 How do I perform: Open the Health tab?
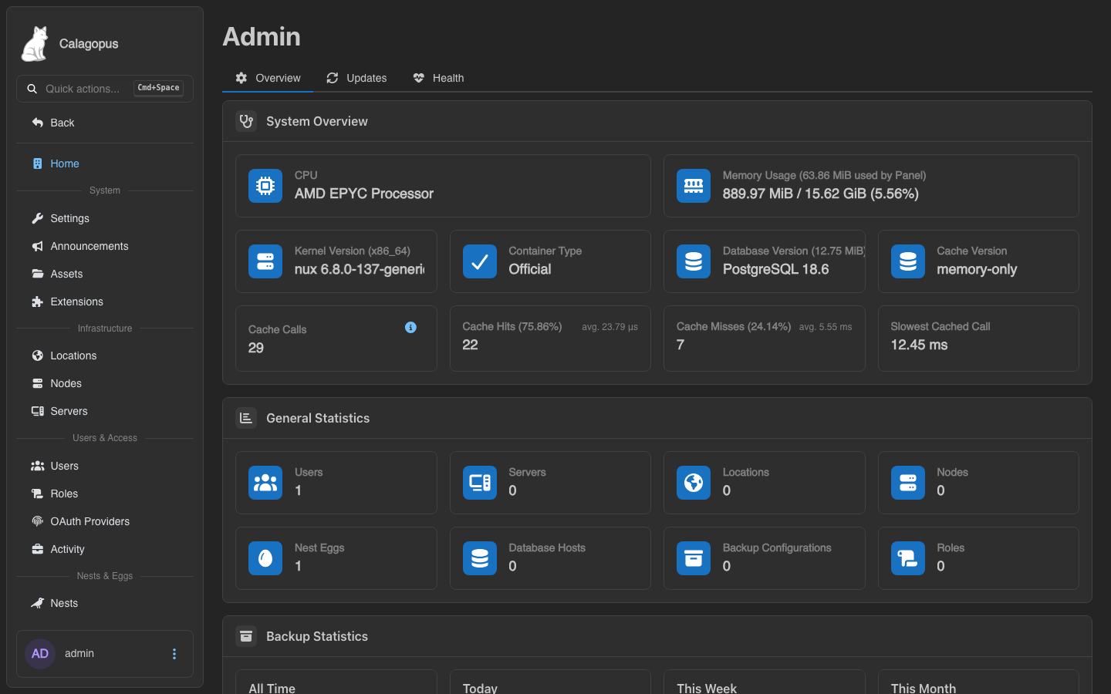click(438, 78)
